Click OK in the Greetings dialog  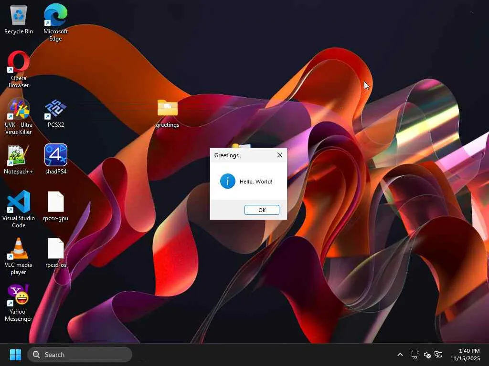click(262, 210)
